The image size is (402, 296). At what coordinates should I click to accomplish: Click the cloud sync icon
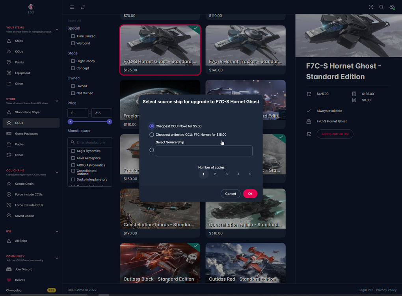[392, 7]
